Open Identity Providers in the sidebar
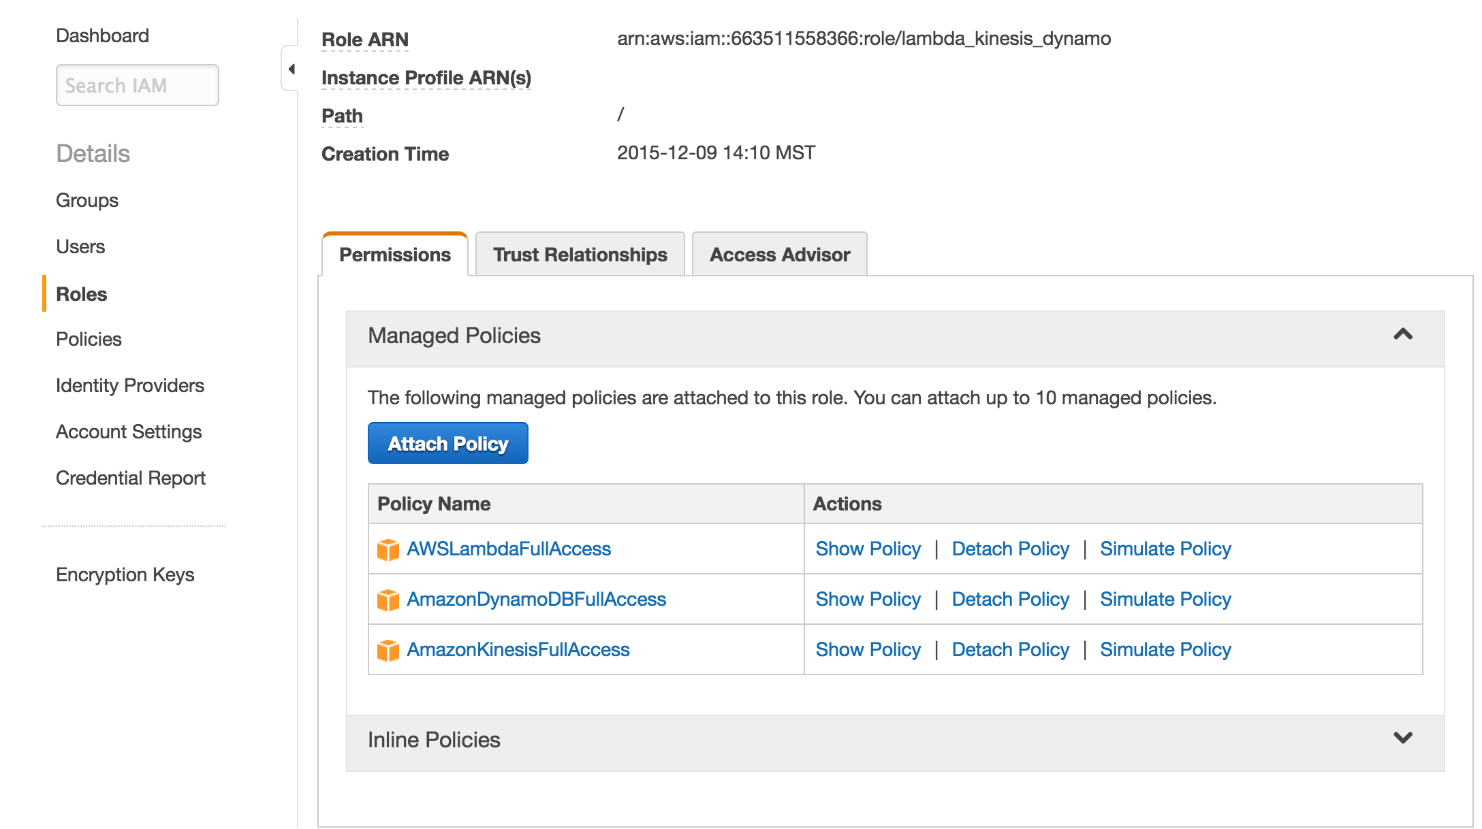Viewport: 1482px width, 829px height. 130,385
